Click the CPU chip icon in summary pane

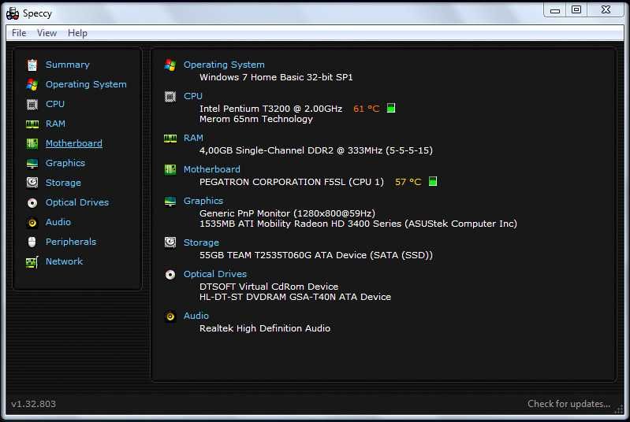(170, 97)
